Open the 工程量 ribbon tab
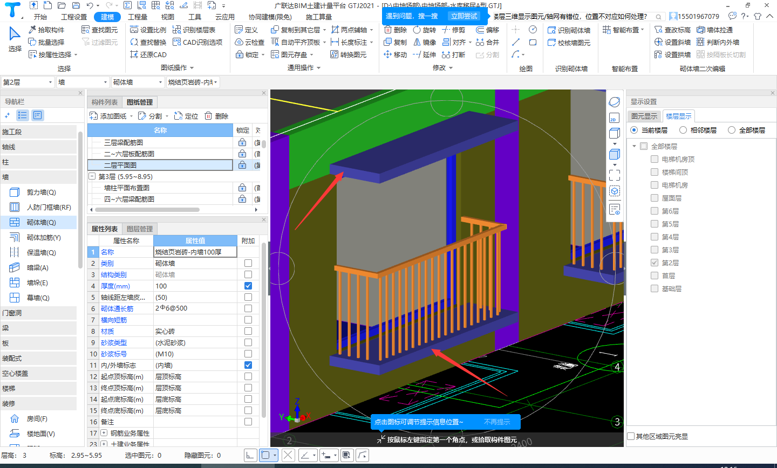Screen dimensions: 777x468 [x=138, y=17]
